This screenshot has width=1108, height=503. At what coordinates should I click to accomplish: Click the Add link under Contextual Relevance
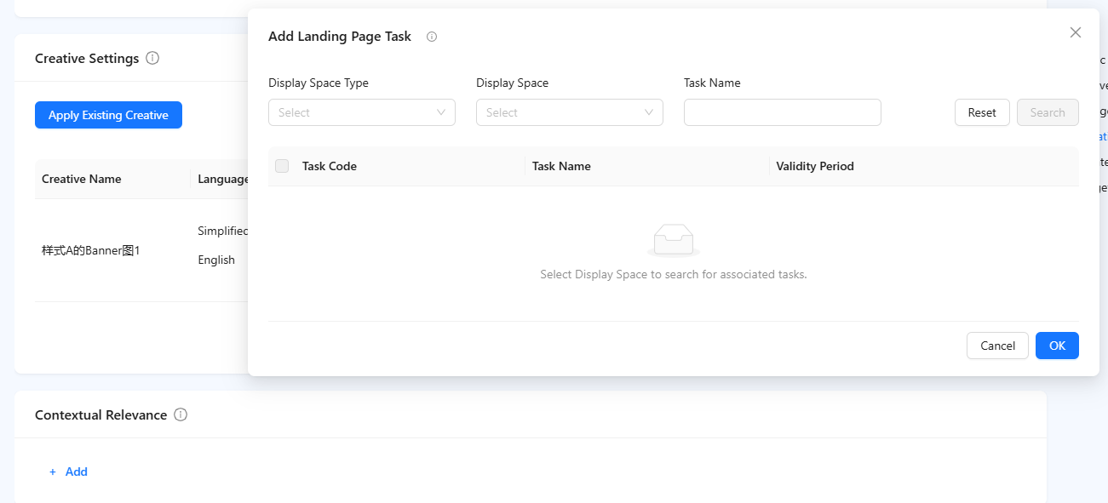[77, 472]
